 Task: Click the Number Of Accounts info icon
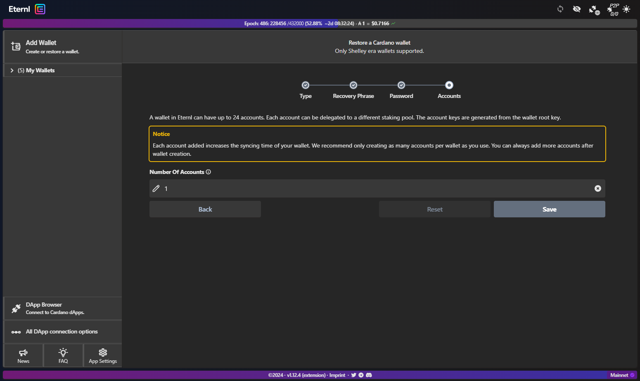coord(209,172)
